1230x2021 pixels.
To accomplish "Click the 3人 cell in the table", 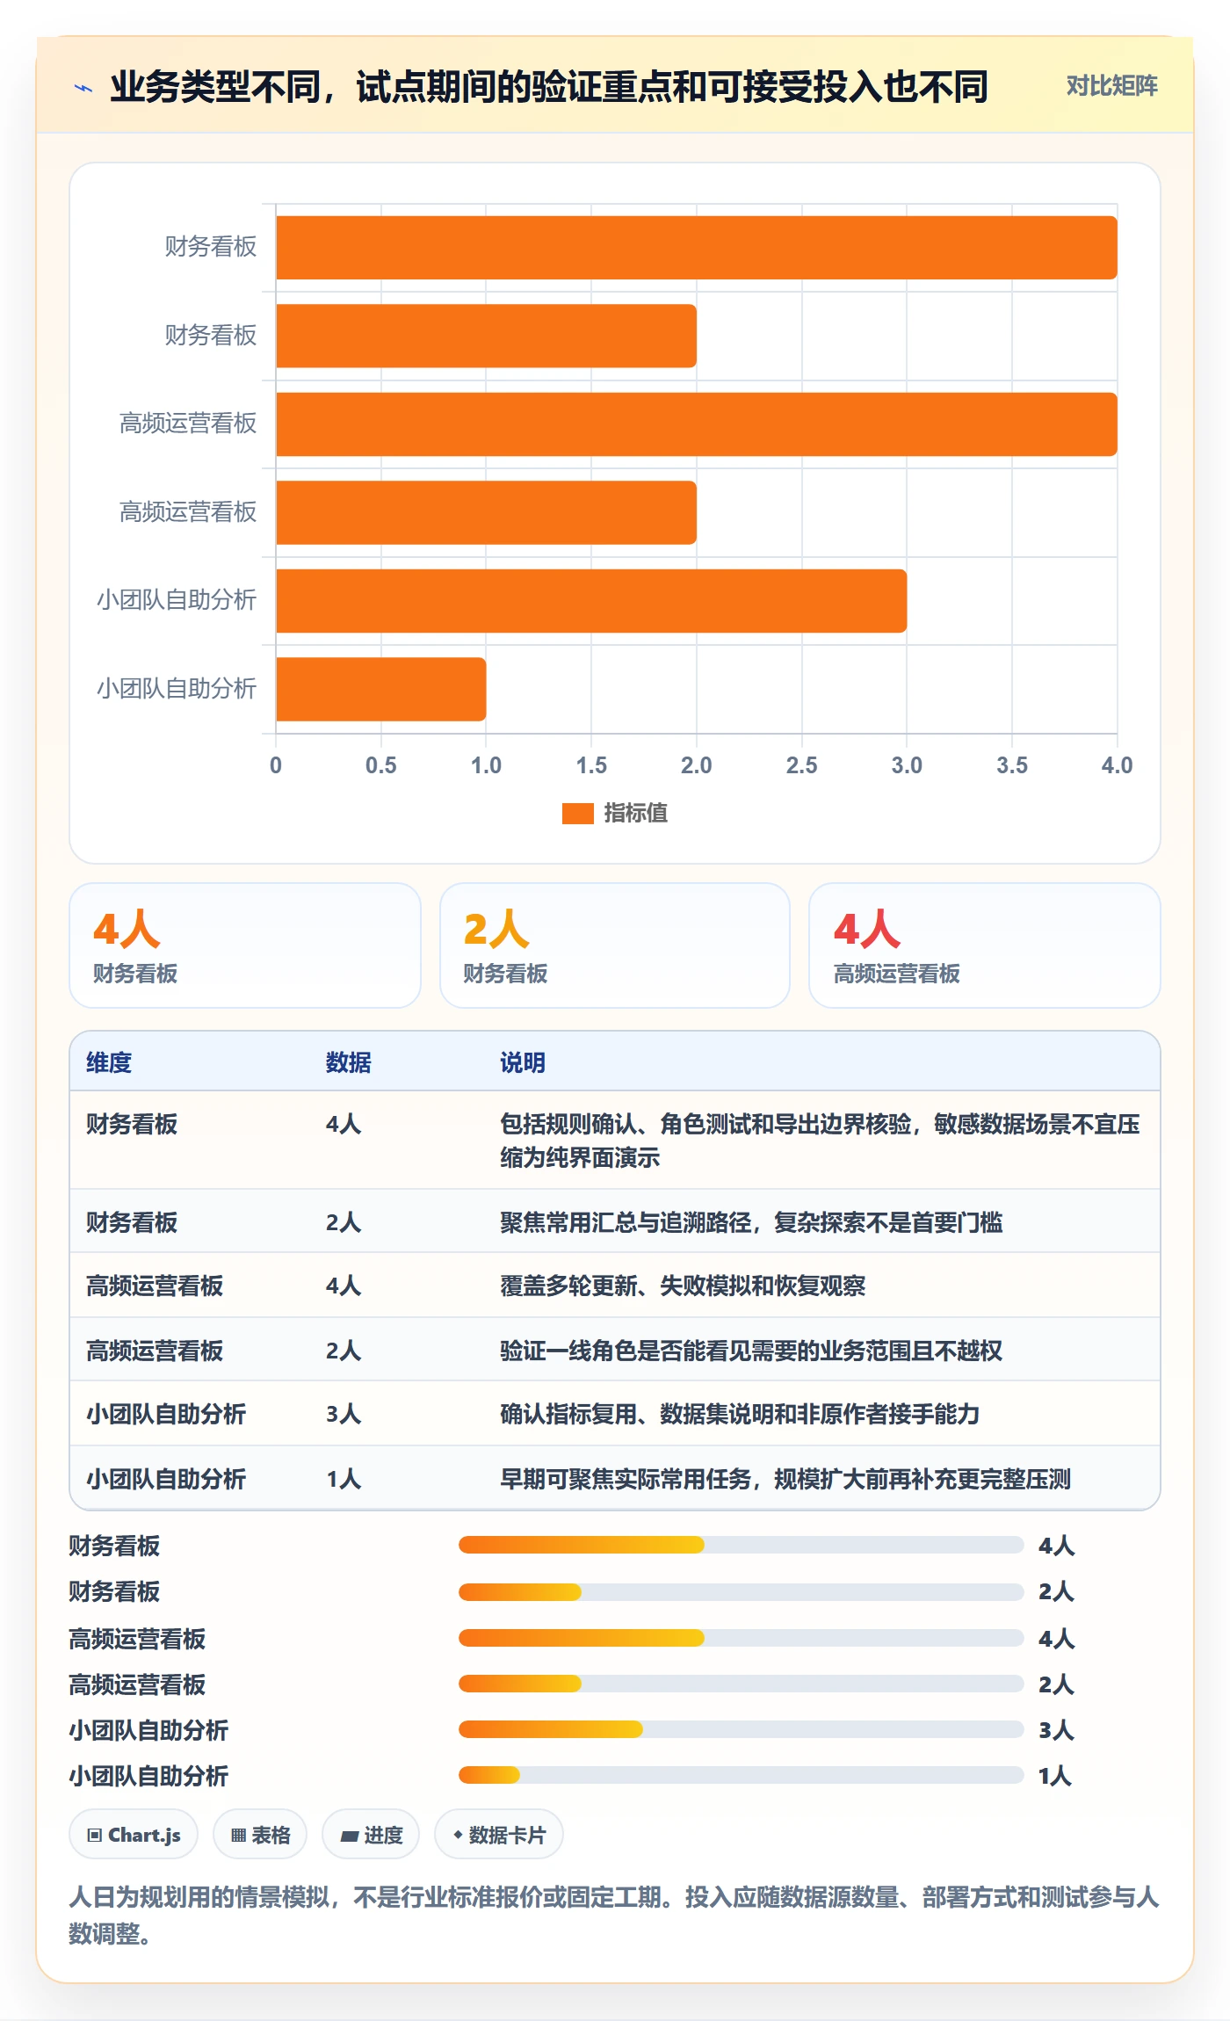I will (x=344, y=1414).
